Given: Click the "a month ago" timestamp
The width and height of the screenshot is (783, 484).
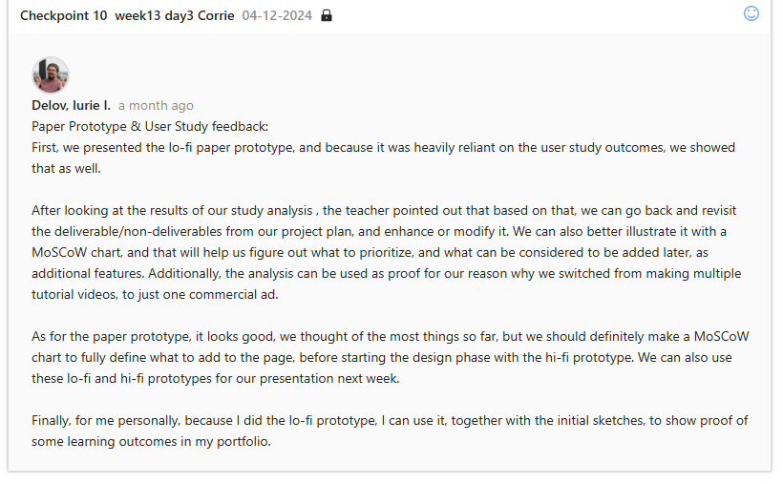Looking at the screenshot, I should pyautogui.click(x=156, y=105).
